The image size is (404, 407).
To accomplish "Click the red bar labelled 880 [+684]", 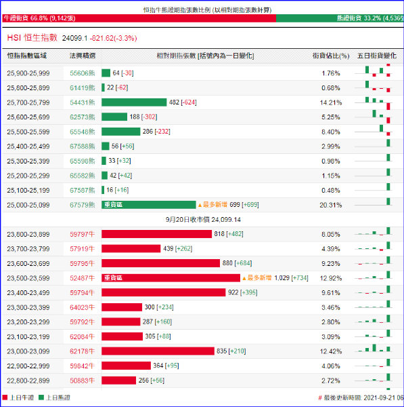I will (x=161, y=263).
